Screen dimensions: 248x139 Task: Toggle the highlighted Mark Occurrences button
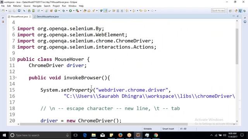coord(105,11)
